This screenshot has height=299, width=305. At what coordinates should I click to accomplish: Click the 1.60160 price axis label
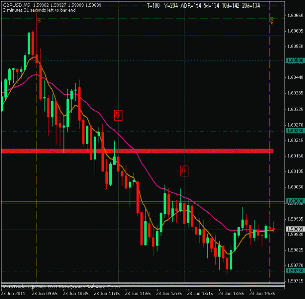coord(295,156)
